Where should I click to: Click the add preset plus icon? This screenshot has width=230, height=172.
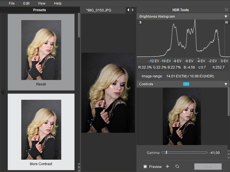click(x=167, y=167)
